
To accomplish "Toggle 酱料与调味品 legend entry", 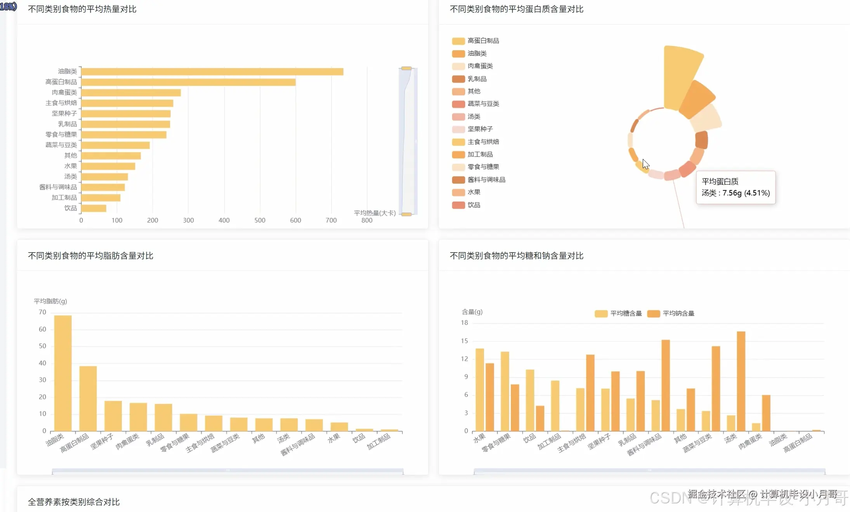I will coord(486,180).
